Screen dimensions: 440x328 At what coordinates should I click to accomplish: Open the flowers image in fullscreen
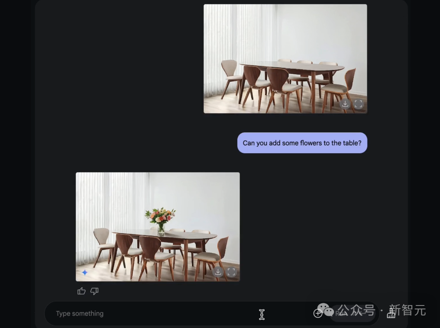pos(231,272)
